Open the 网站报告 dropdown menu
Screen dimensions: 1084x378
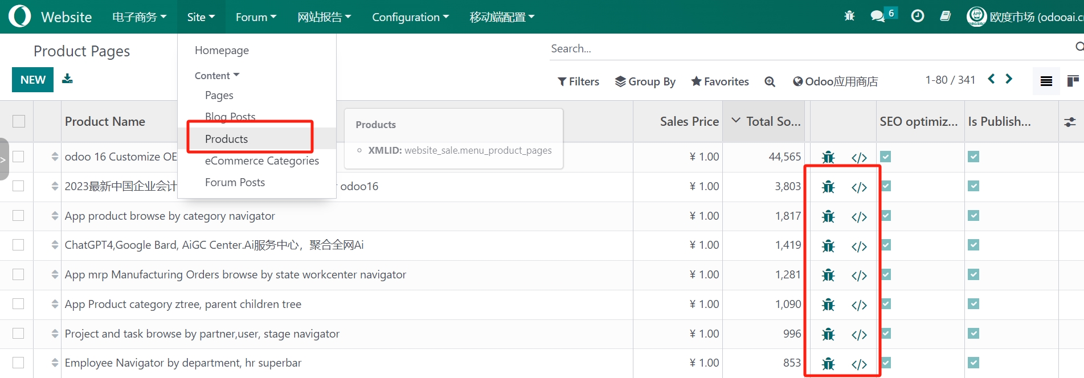[x=324, y=17]
